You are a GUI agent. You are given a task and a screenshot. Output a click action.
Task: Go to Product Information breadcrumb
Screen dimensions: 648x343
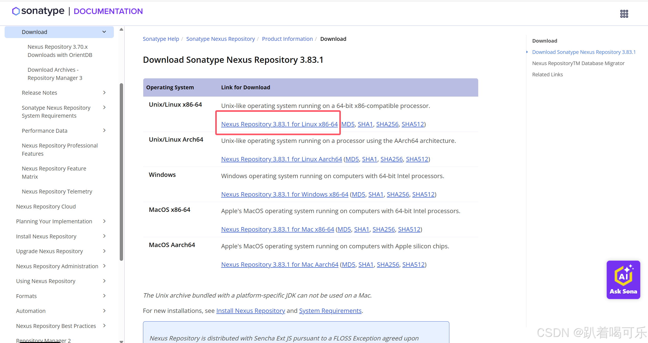coord(287,39)
